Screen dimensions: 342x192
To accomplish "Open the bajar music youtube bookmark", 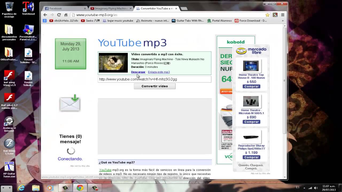I will pos(118,21).
